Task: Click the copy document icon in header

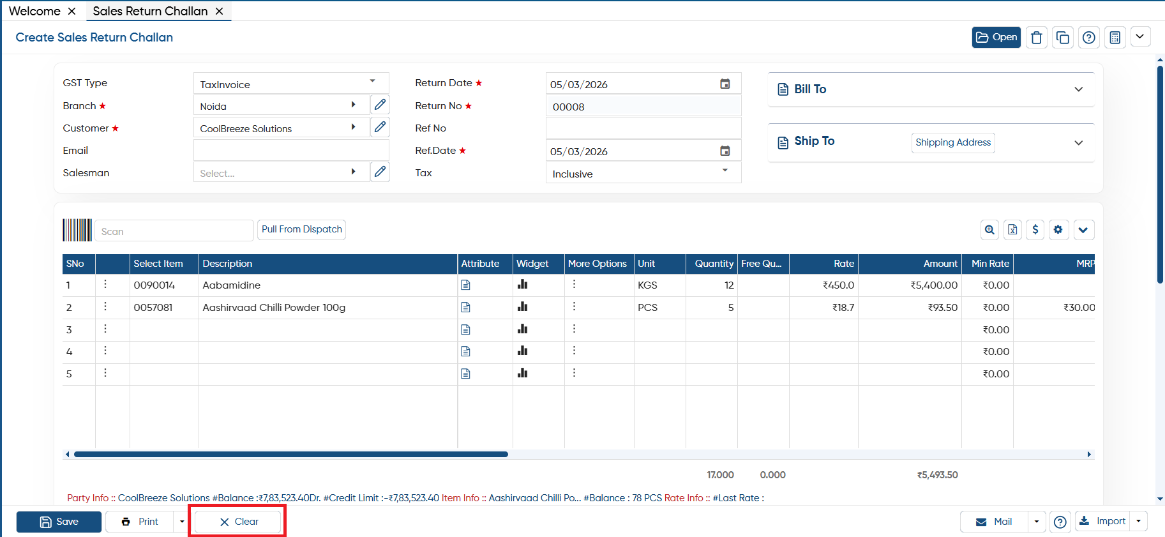Action: pos(1063,38)
